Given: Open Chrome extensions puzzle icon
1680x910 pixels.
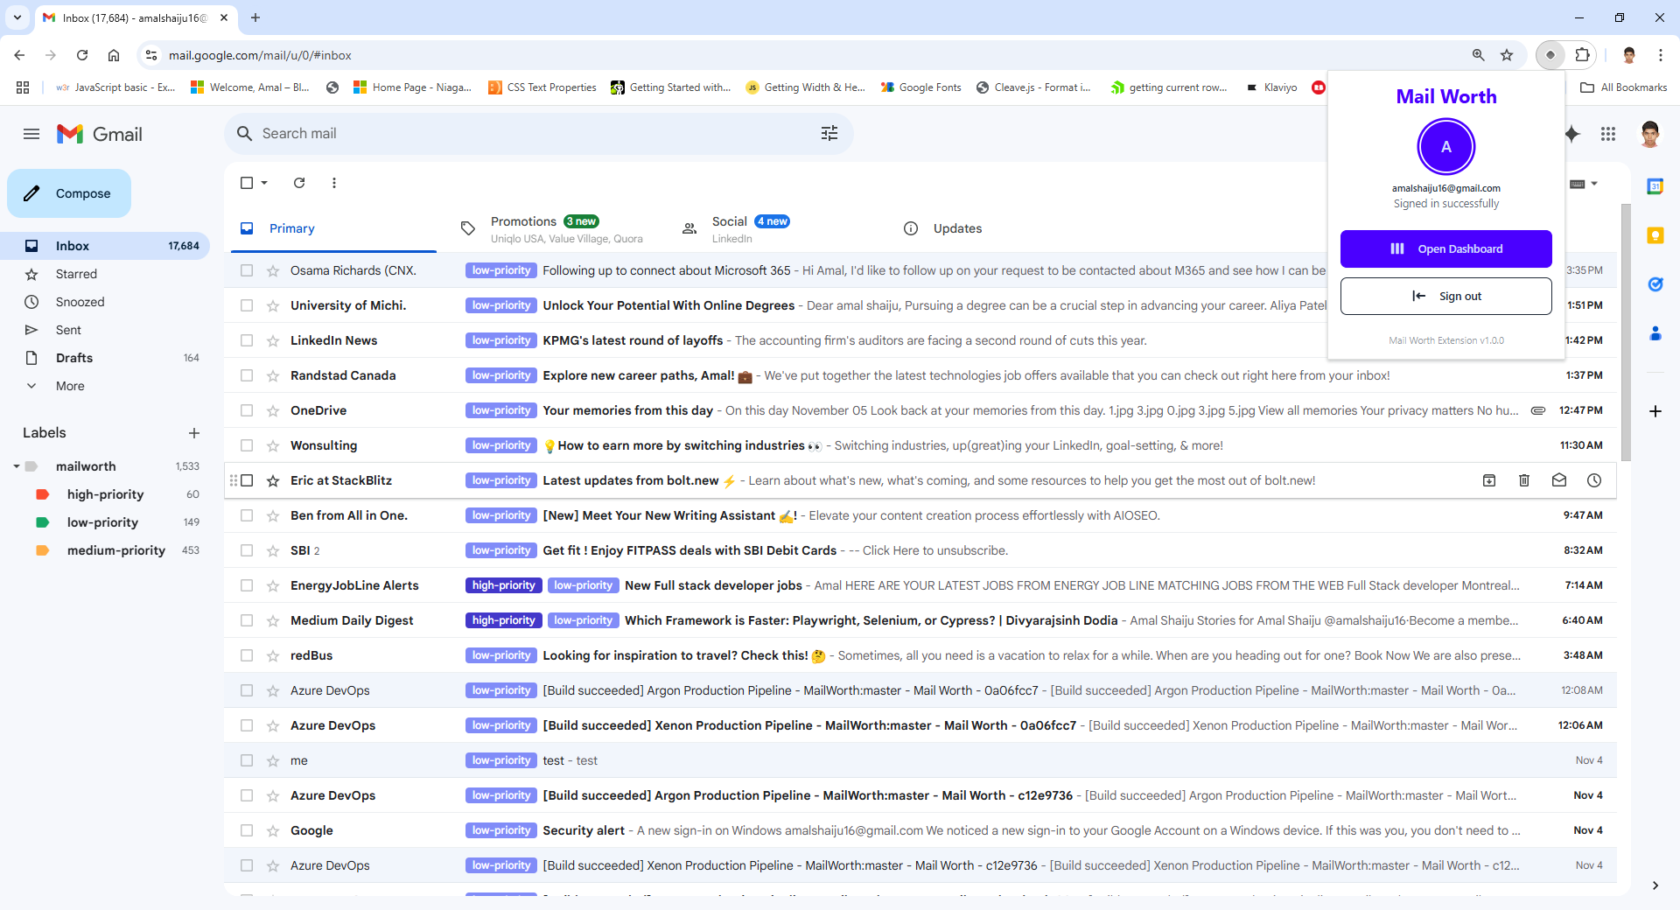Looking at the screenshot, I should 1582,55.
